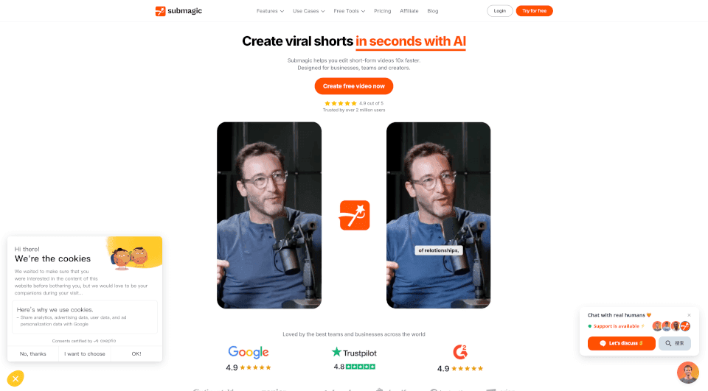Viewport: 708px width, 391px height.
Task: Click the Submagic logo icon in header
Action: (160, 11)
